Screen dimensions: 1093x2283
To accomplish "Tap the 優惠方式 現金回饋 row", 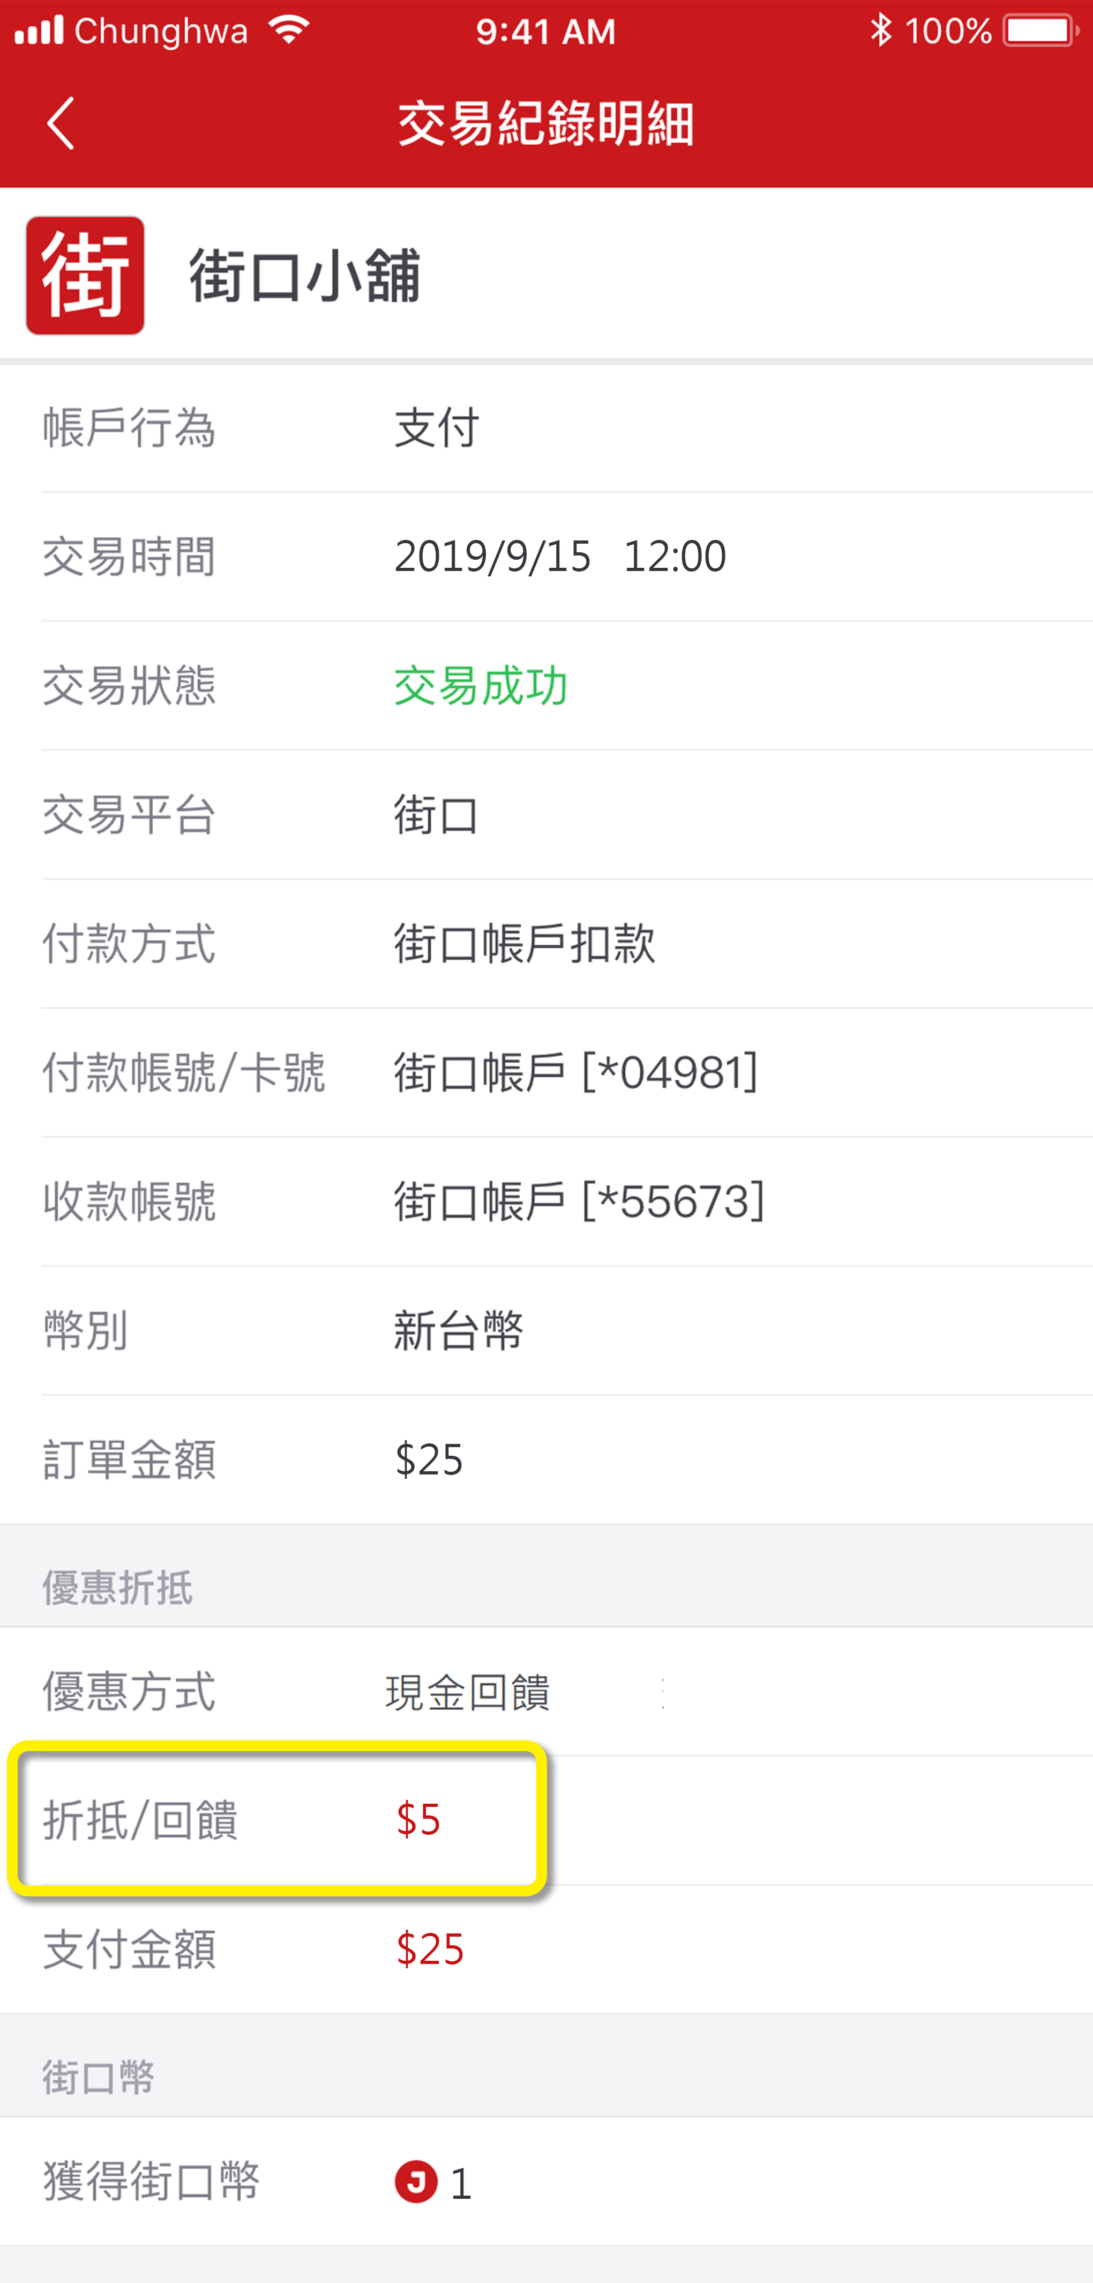I will coord(545,1691).
